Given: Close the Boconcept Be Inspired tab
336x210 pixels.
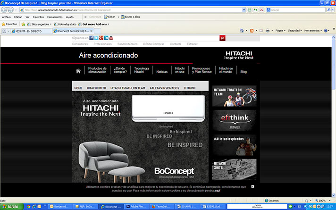Looking at the screenshot, I should tap(91, 31).
